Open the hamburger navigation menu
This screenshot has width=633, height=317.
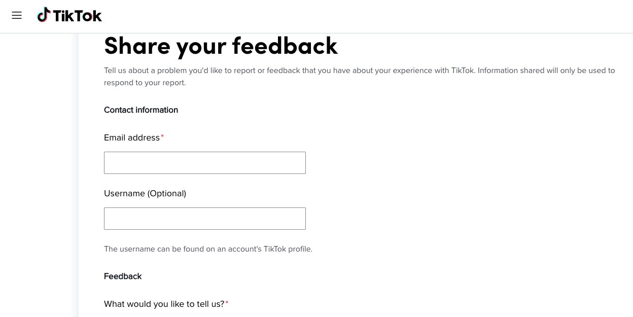point(17,16)
